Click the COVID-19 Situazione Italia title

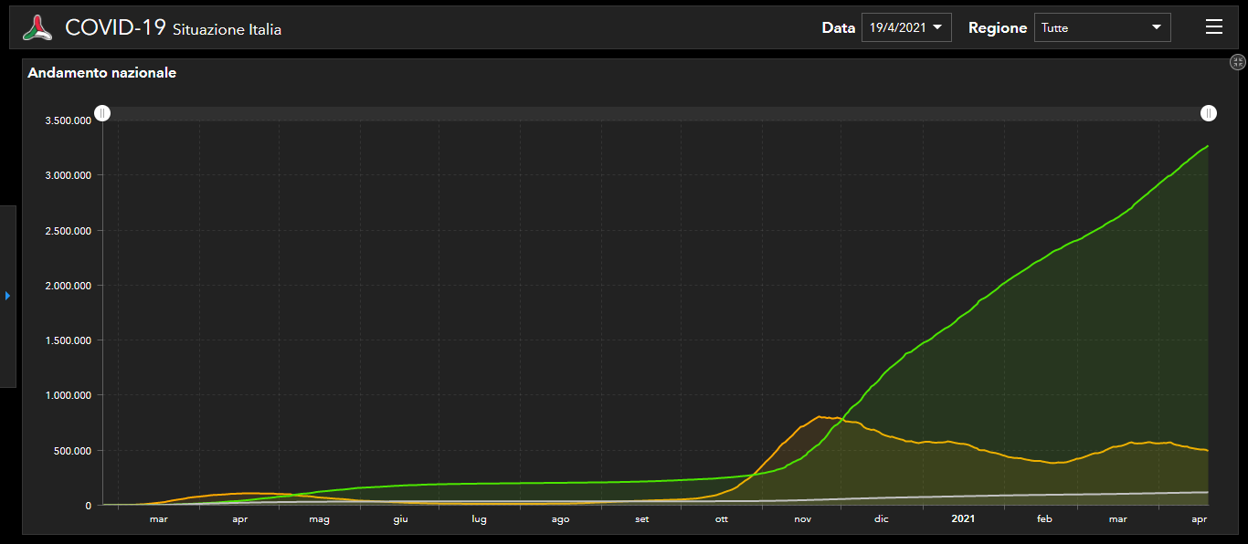(173, 28)
